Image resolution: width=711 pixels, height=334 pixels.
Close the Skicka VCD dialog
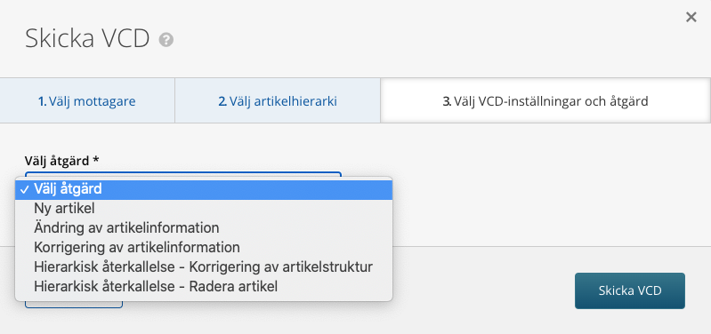tap(691, 17)
